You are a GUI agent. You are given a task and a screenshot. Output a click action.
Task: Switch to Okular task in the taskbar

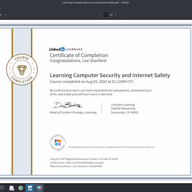30,188
